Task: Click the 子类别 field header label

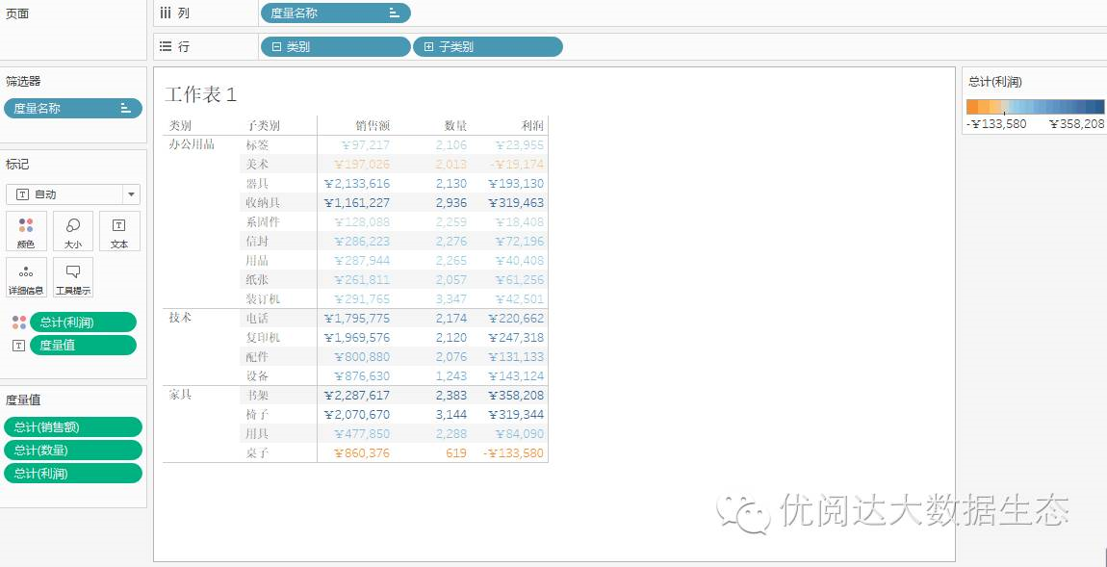Action: pyautogui.click(x=264, y=126)
